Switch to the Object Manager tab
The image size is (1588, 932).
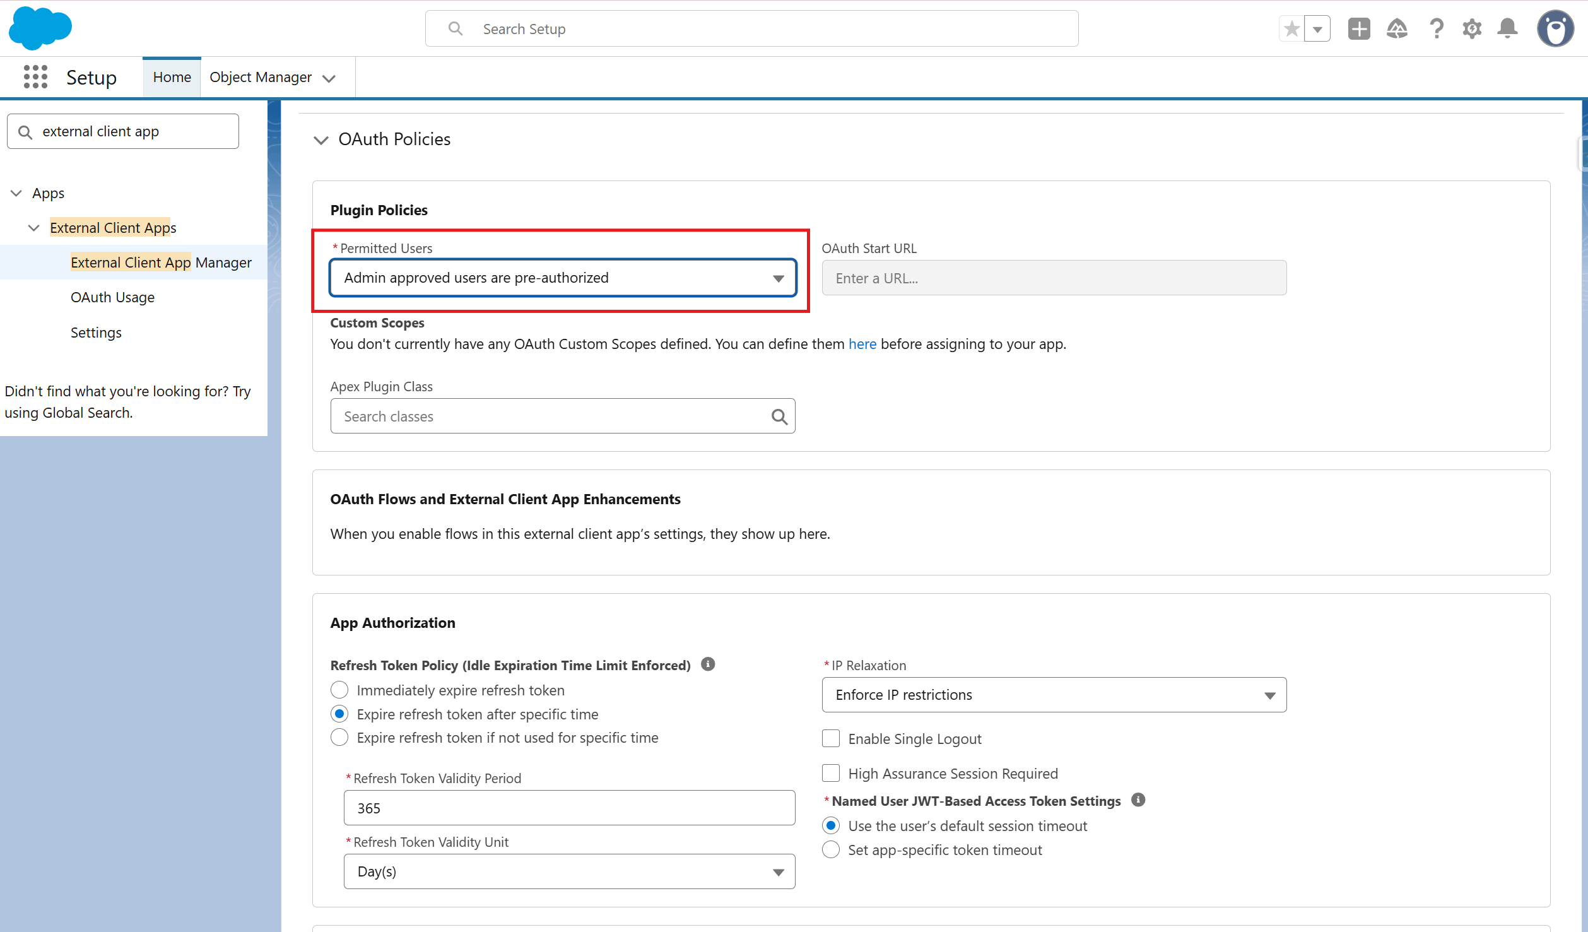point(261,77)
